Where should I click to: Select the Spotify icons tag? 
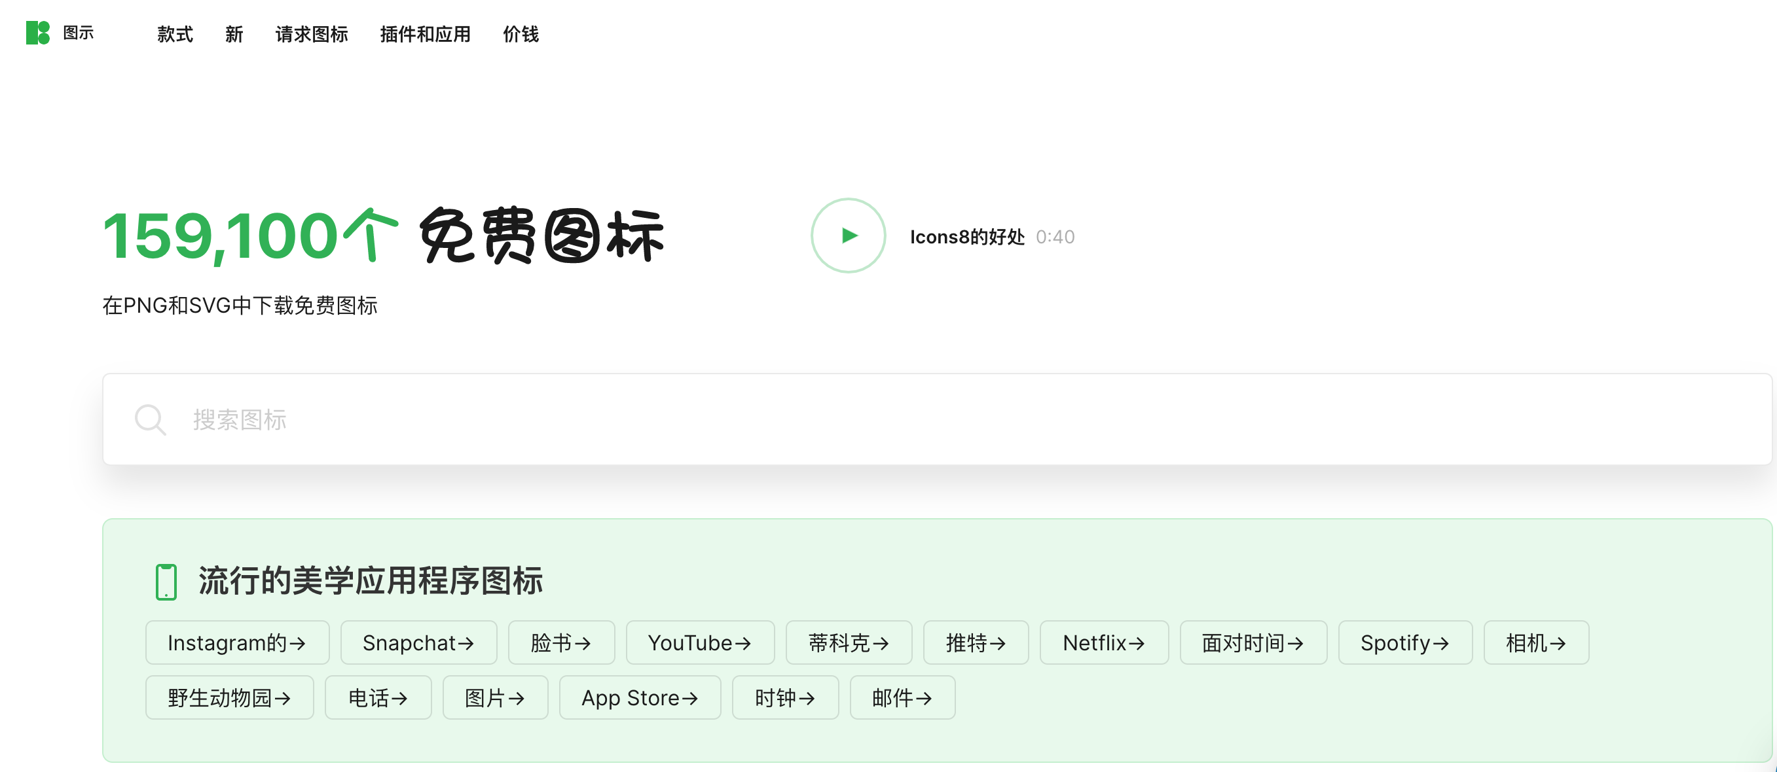[x=1404, y=642]
